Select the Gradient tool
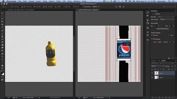177x99 pixels. click(2, 45)
